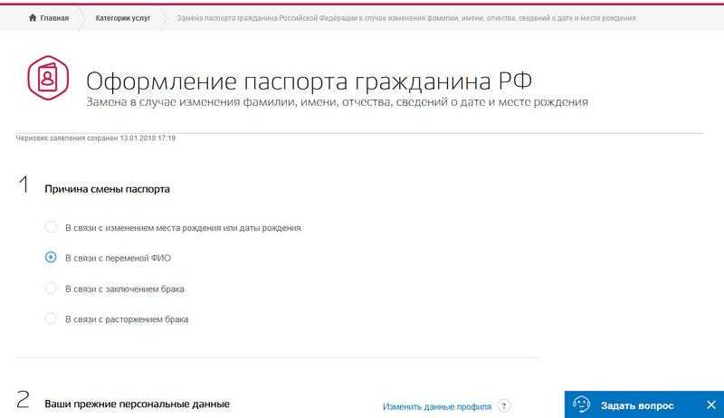The width and height of the screenshot is (724, 418).
Task: Click the red passport service icon
Action: [48, 79]
